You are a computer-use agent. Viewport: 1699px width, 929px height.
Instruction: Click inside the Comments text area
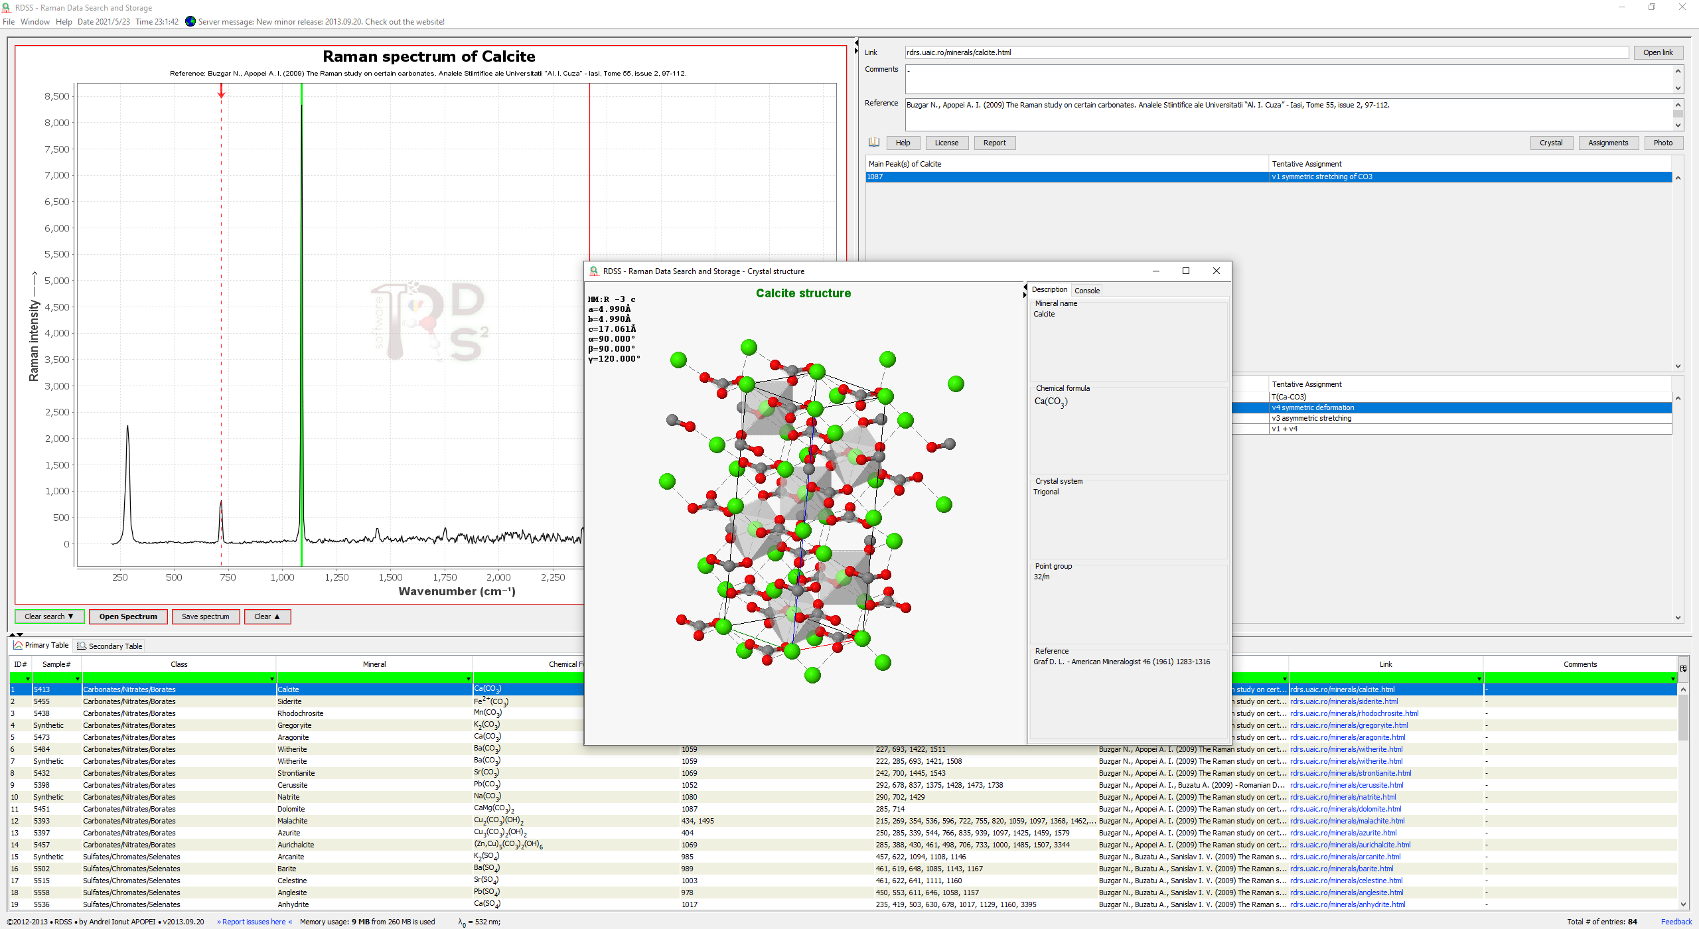click(x=1289, y=79)
